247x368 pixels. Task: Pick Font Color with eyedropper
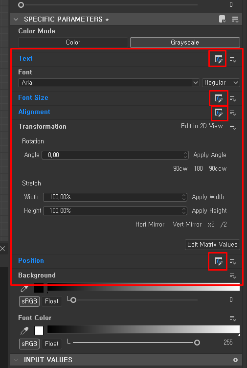tap(24, 331)
